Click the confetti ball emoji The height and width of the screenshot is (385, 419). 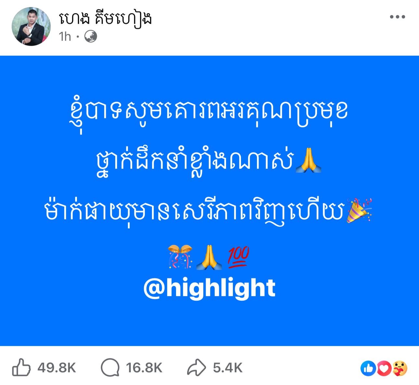(181, 257)
